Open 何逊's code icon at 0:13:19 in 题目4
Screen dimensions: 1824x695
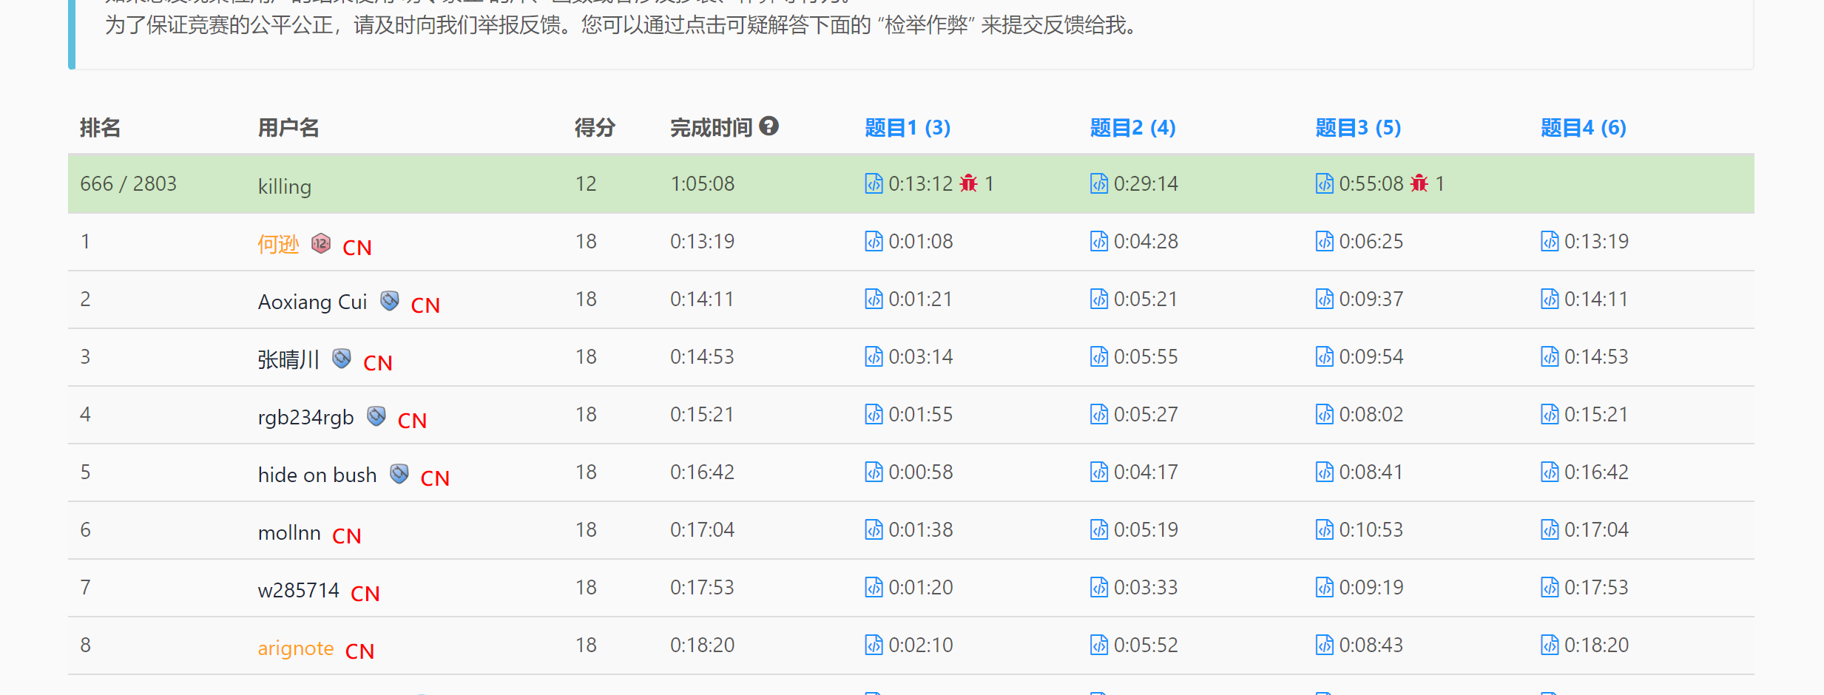[1550, 241]
